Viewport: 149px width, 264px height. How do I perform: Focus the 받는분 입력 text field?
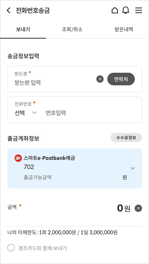54,83
